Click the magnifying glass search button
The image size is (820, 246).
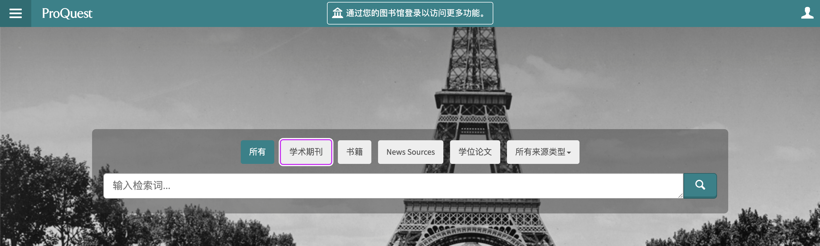coord(700,186)
